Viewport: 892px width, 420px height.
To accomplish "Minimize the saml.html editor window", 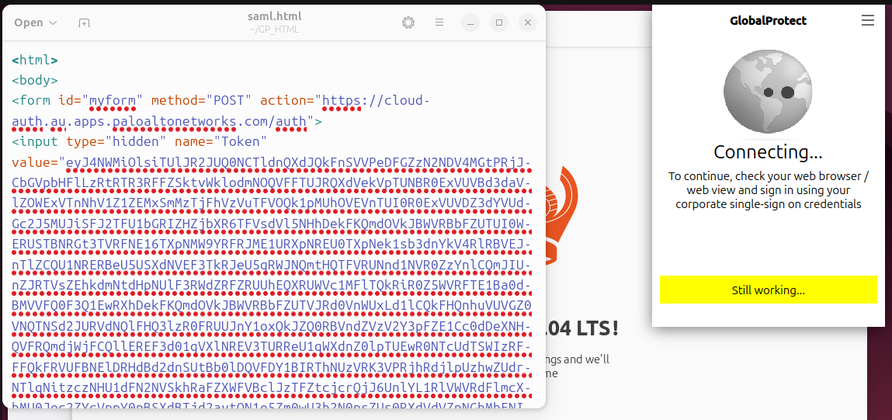I will (x=470, y=23).
